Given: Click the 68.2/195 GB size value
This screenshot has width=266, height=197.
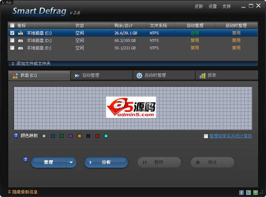Looking at the screenshot, I should (125, 40).
